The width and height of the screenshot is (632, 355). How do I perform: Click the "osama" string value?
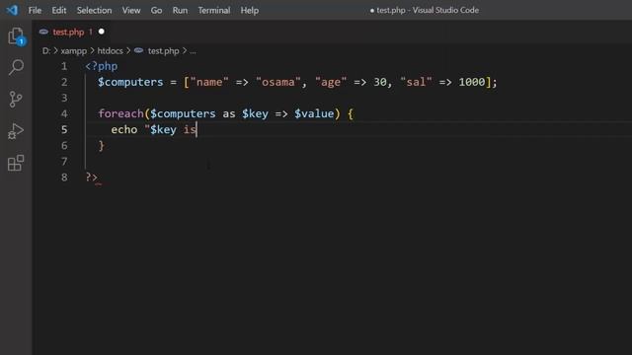click(x=278, y=82)
